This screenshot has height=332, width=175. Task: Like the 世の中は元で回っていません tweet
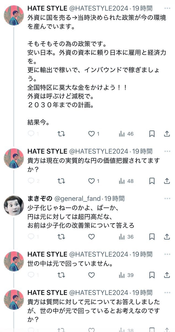click(x=91, y=275)
